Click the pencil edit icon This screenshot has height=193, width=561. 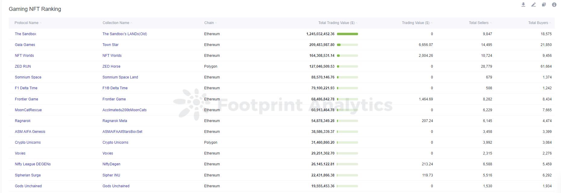click(534, 5)
